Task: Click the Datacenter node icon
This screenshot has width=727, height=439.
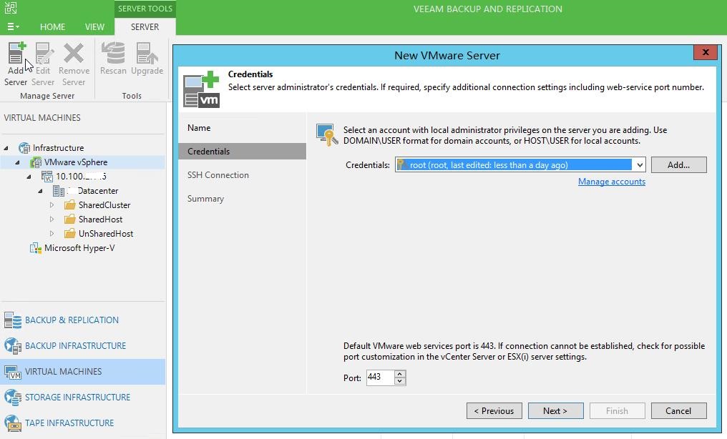Action: tap(59, 191)
